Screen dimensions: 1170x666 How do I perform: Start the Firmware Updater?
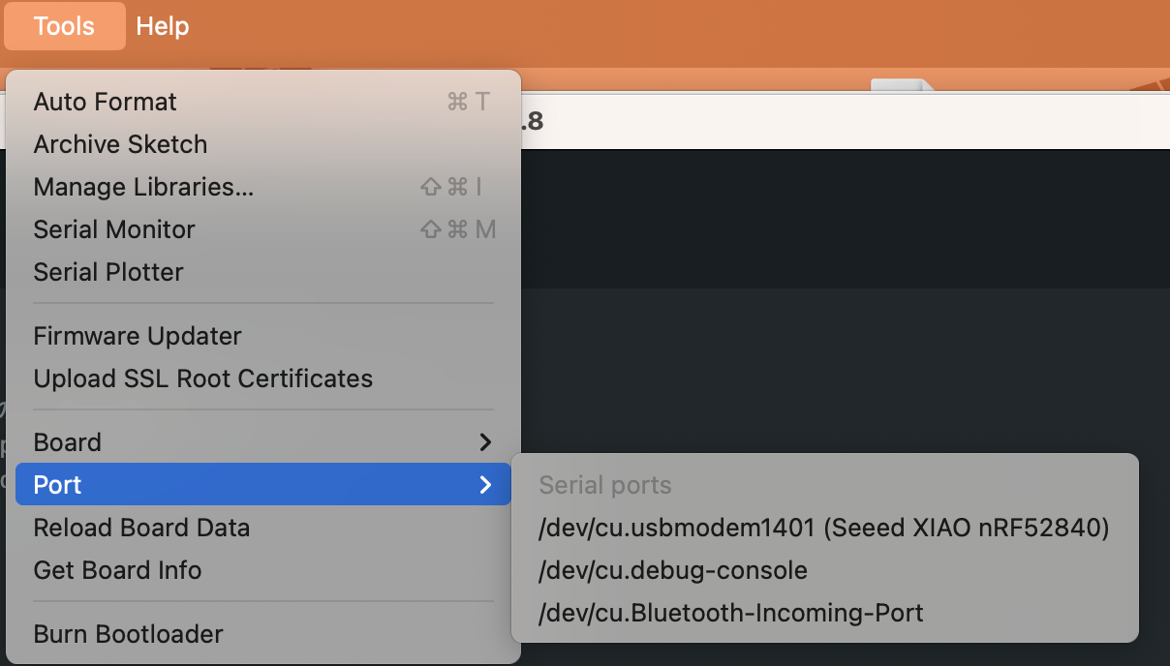click(138, 336)
